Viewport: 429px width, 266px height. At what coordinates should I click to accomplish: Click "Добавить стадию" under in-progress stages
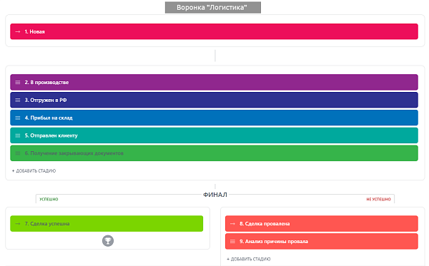(x=34, y=170)
